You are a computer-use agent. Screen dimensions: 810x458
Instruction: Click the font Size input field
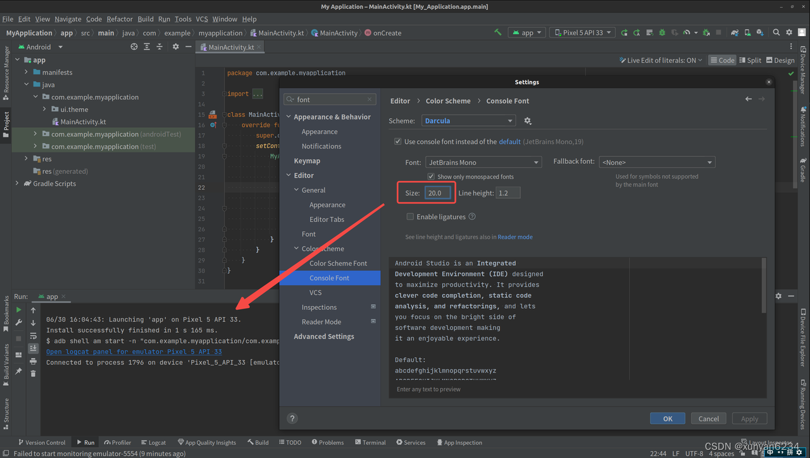(438, 193)
